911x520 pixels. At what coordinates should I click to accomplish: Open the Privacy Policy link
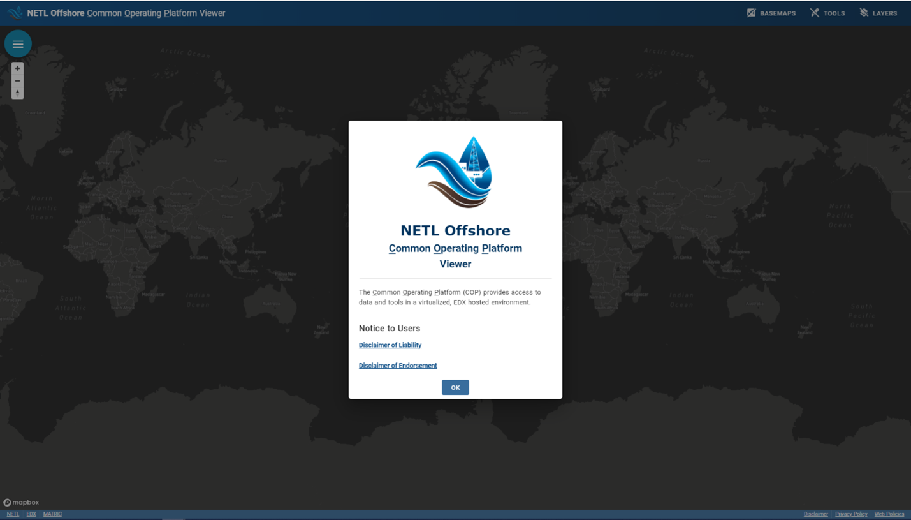point(851,514)
